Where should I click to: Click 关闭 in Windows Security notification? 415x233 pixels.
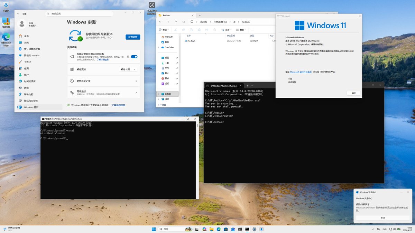[x=383, y=218]
